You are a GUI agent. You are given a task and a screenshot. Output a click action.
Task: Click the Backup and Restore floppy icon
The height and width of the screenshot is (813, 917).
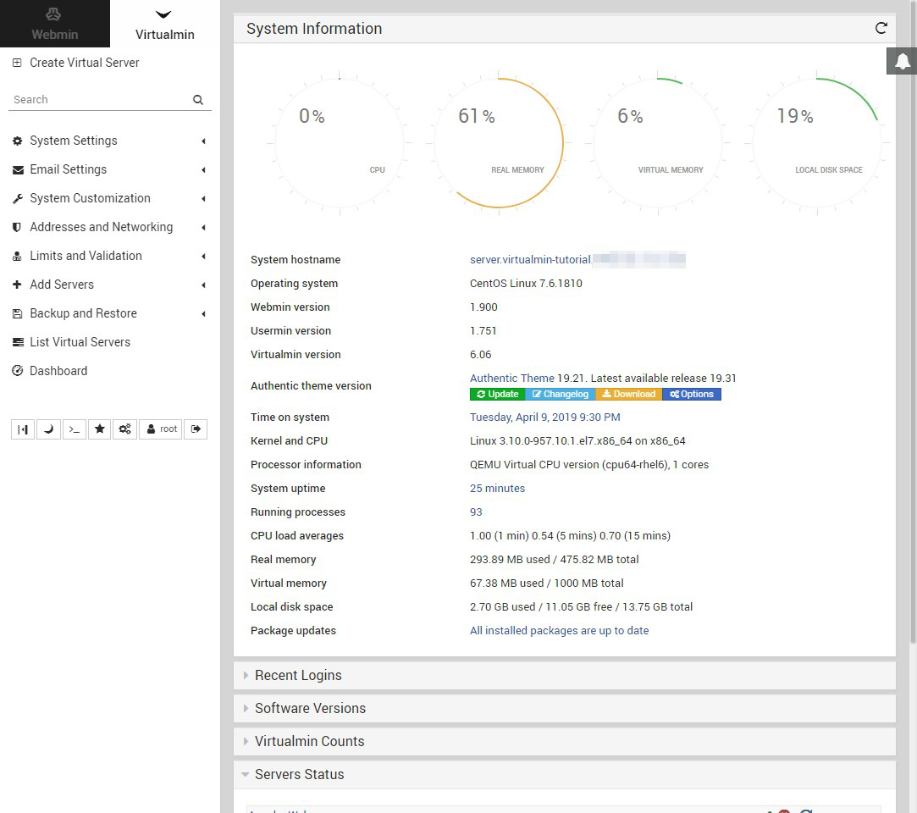click(x=17, y=313)
